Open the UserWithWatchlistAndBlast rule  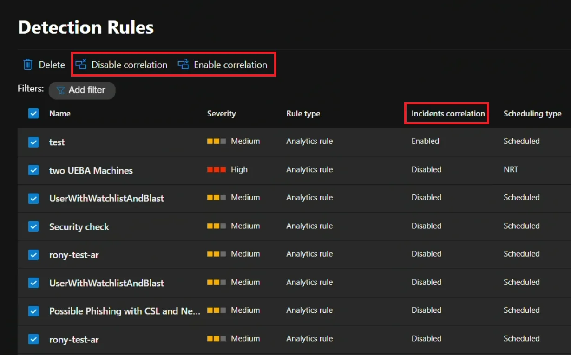[x=106, y=198]
